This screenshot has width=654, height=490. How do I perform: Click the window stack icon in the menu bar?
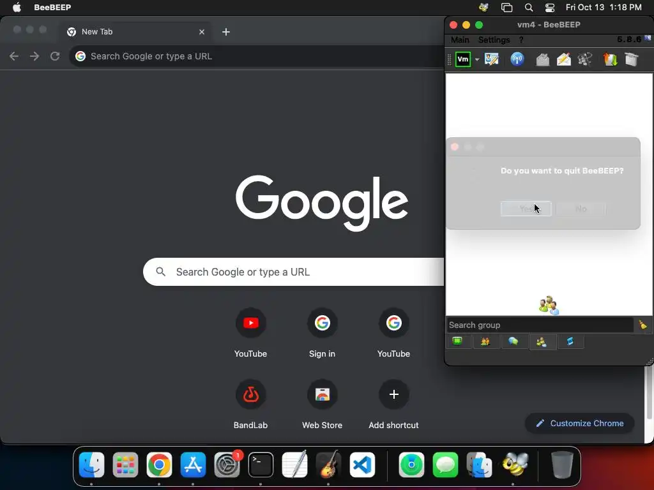[x=506, y=8]
